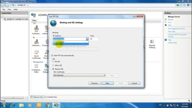Click the Online Help link
Screen dimensions: 192x108
click(172, 43)
